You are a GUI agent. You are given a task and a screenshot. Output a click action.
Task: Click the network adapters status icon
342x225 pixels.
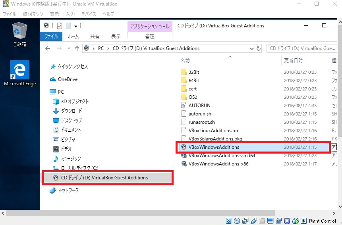point(245,221)
